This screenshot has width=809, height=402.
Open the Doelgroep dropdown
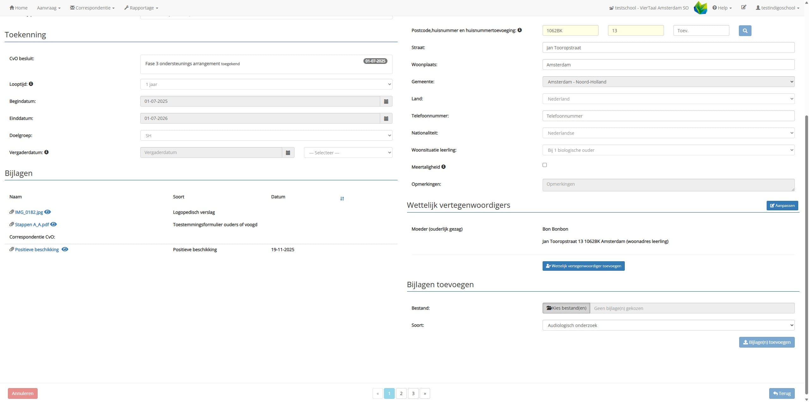(266, 135)
